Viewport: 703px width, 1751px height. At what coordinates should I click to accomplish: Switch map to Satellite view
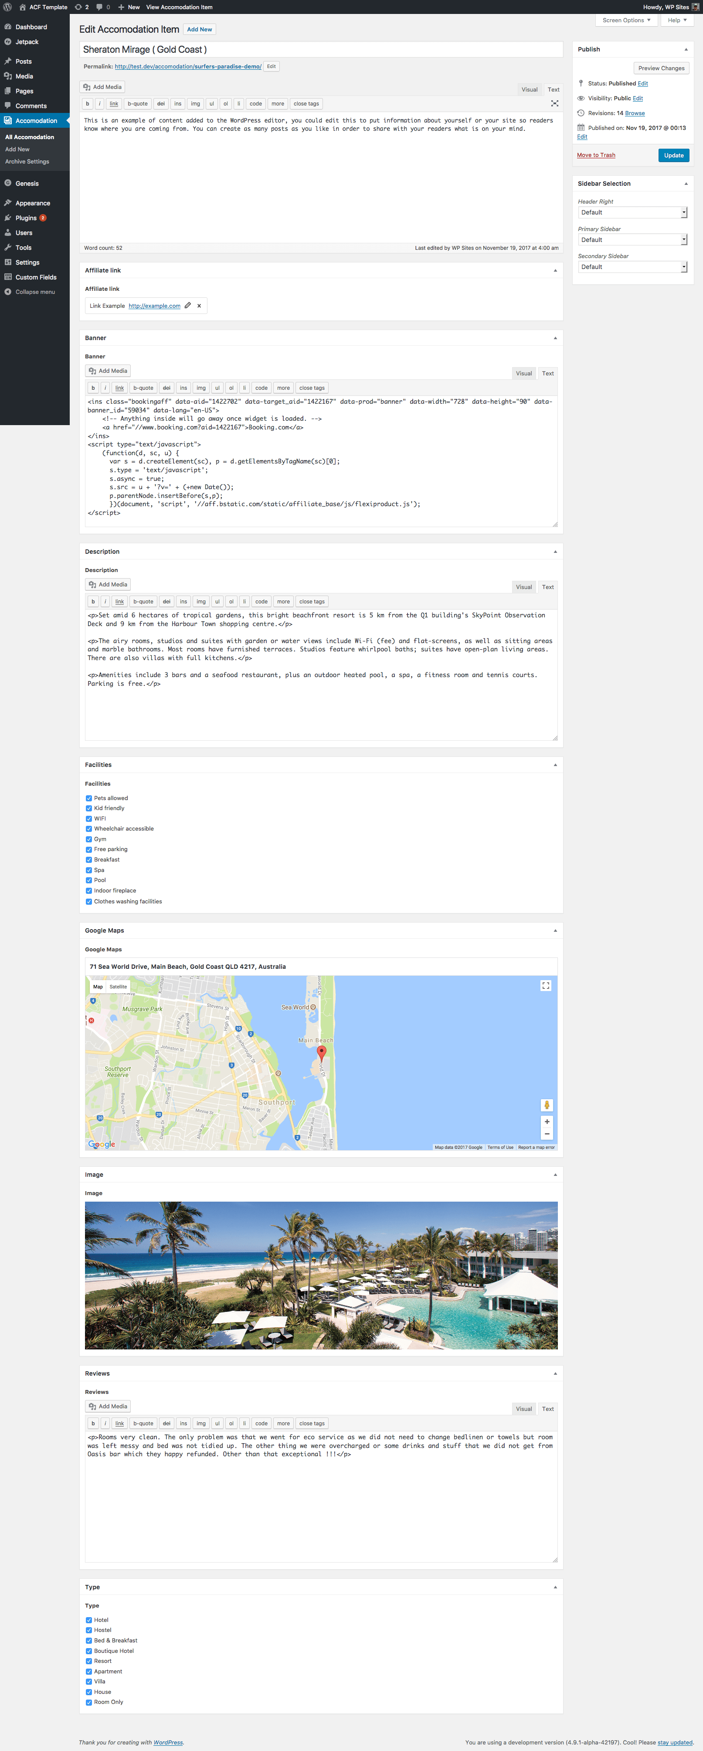pos(118,986)
